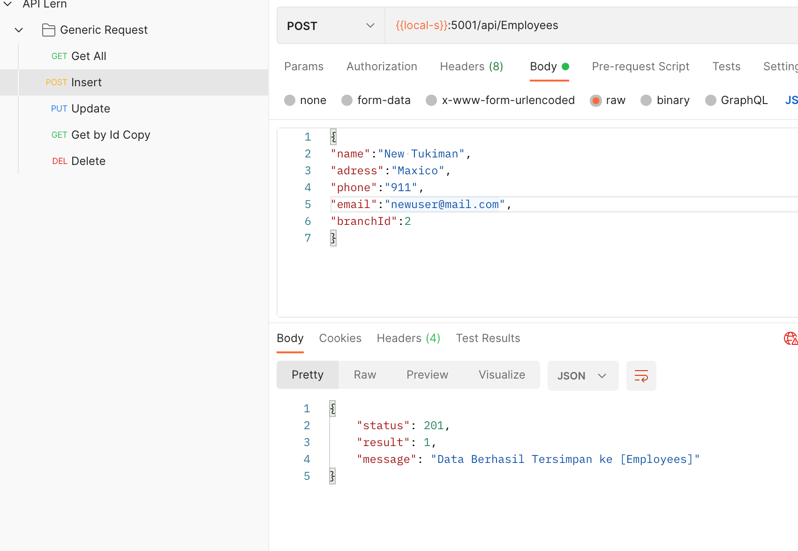
Task: Switch to the Authorization tab
Action: [x=382, y=67]
